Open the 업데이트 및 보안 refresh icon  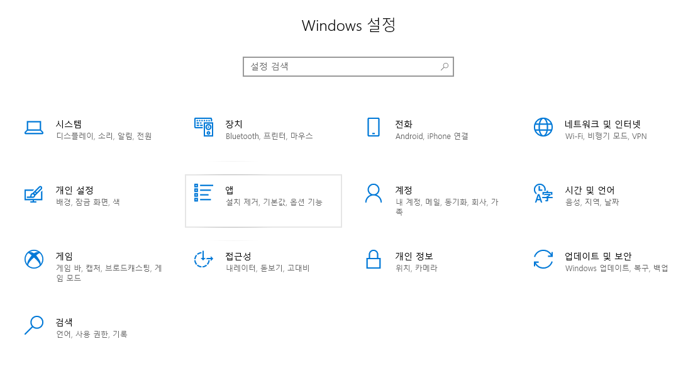coord(543,259)
